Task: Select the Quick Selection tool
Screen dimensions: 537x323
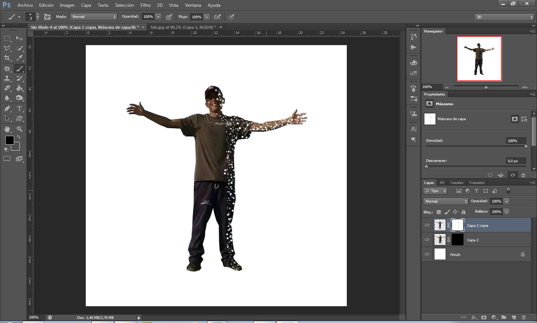Action: point(19,48)
